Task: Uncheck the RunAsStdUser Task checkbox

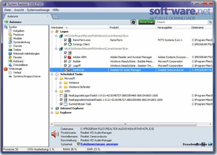Action: (x=61, y=104)
